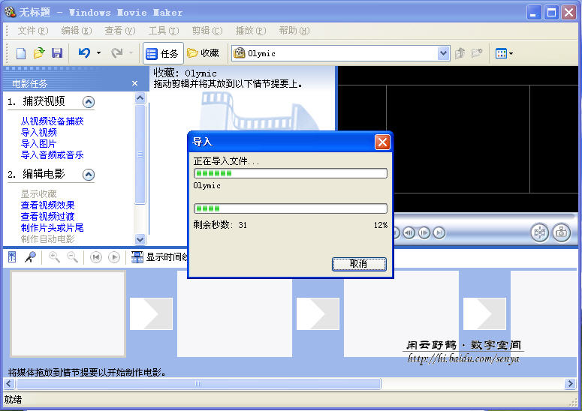The width and height of the screenshot is (582, 411).
Task: Collapse the 捕获视频 section chevron
Action: coord(89,101)
